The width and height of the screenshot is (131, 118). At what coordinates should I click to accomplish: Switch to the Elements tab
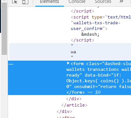[50, 2]
